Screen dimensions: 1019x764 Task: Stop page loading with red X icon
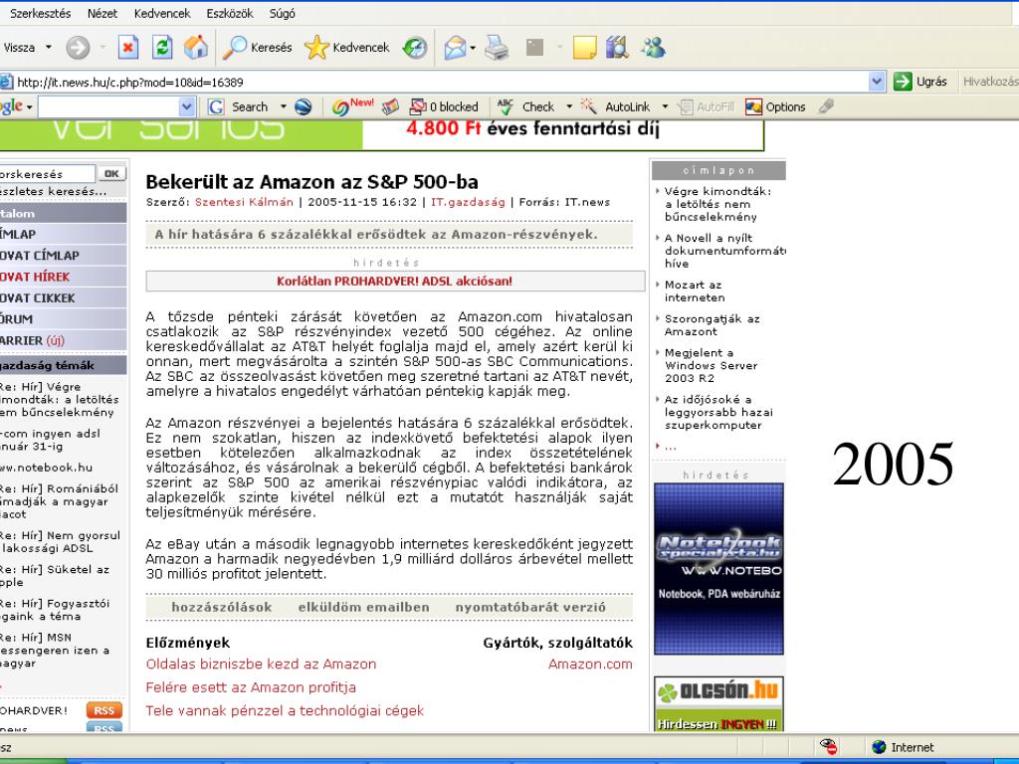pyautogui.click(x=128, y=48)
